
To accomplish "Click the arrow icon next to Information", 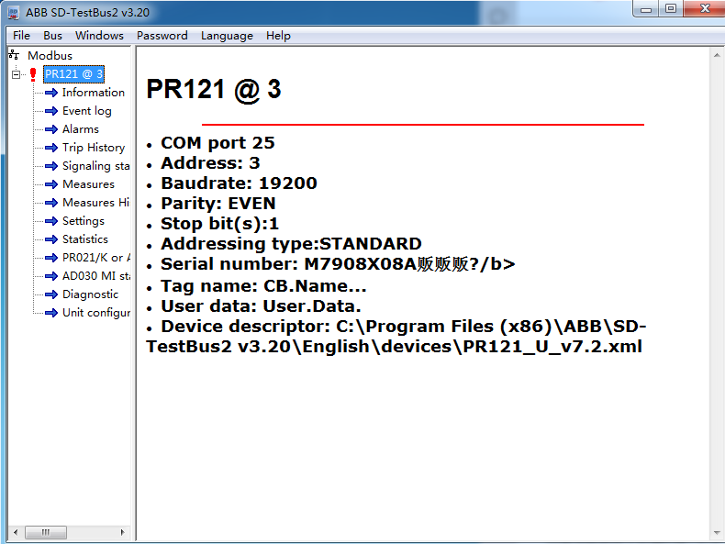I will [51, 93].
